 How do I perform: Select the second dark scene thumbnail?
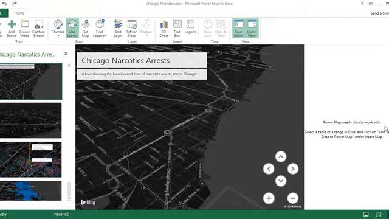click(x=31, y=120)
